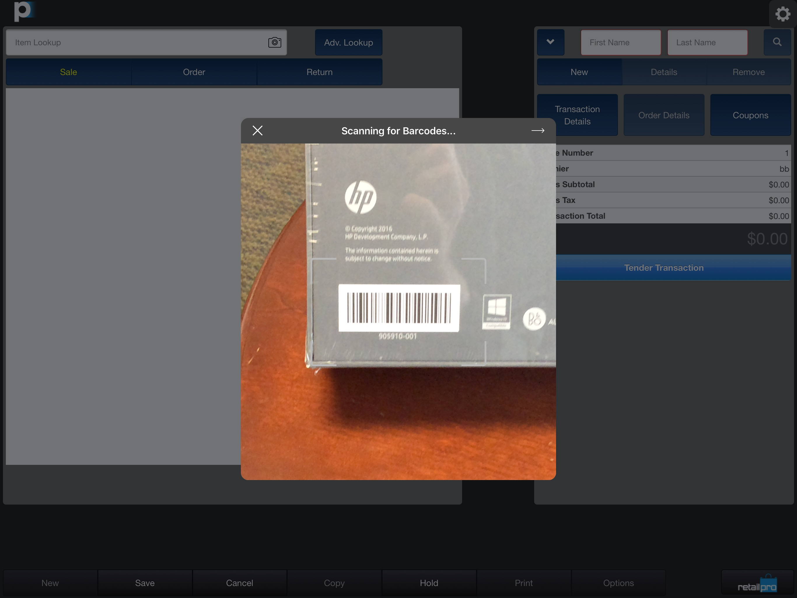Click the arrow in the scanning dialog header
The image size is (797, 598).
[538, 131]
